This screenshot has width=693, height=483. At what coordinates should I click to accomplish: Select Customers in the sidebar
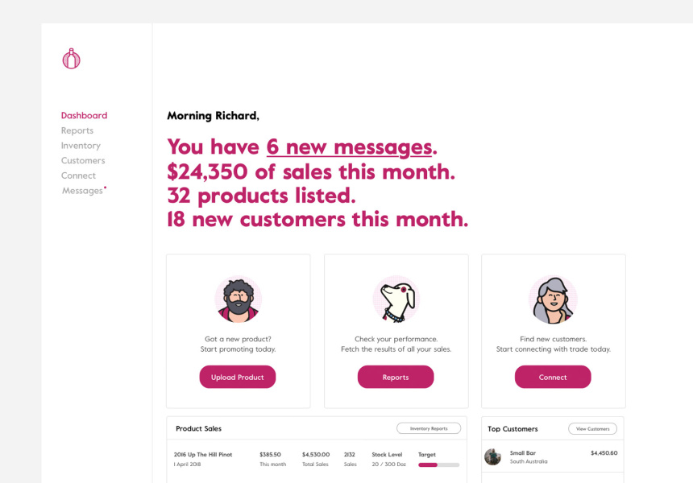point(83,161)
